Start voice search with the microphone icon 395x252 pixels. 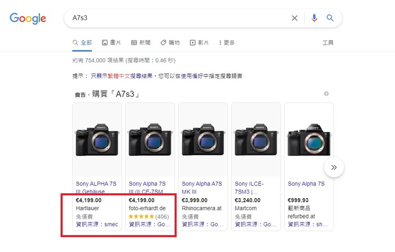[x=314, y=18]
